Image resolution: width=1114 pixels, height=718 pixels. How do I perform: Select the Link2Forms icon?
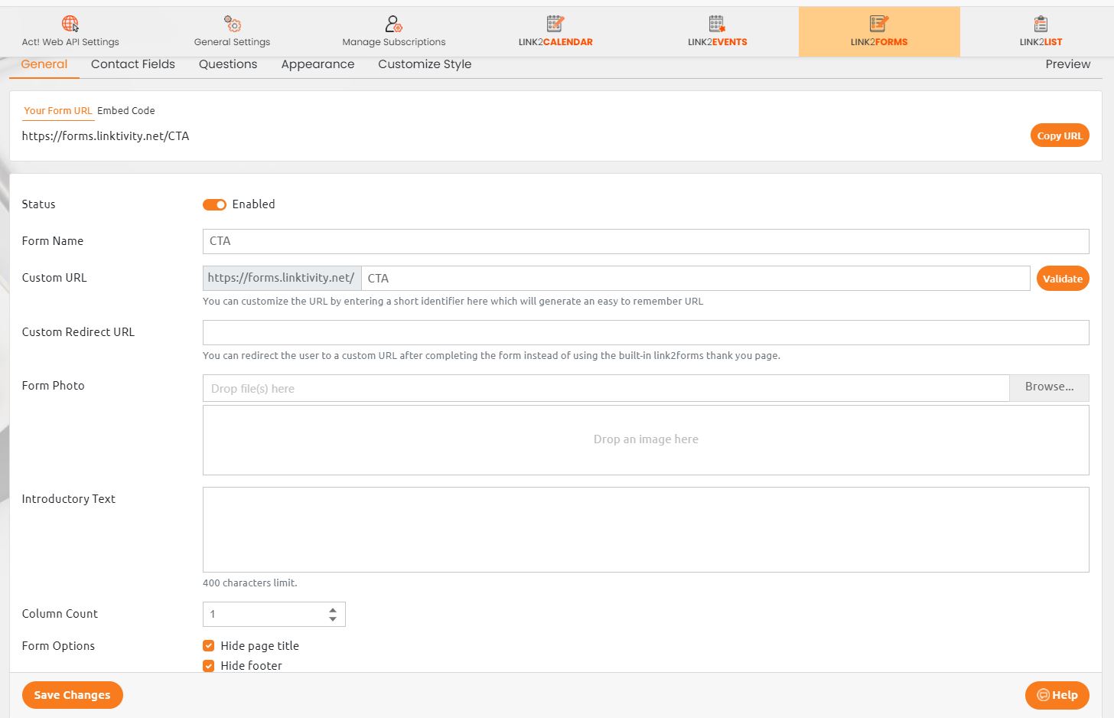click(878, 24)
